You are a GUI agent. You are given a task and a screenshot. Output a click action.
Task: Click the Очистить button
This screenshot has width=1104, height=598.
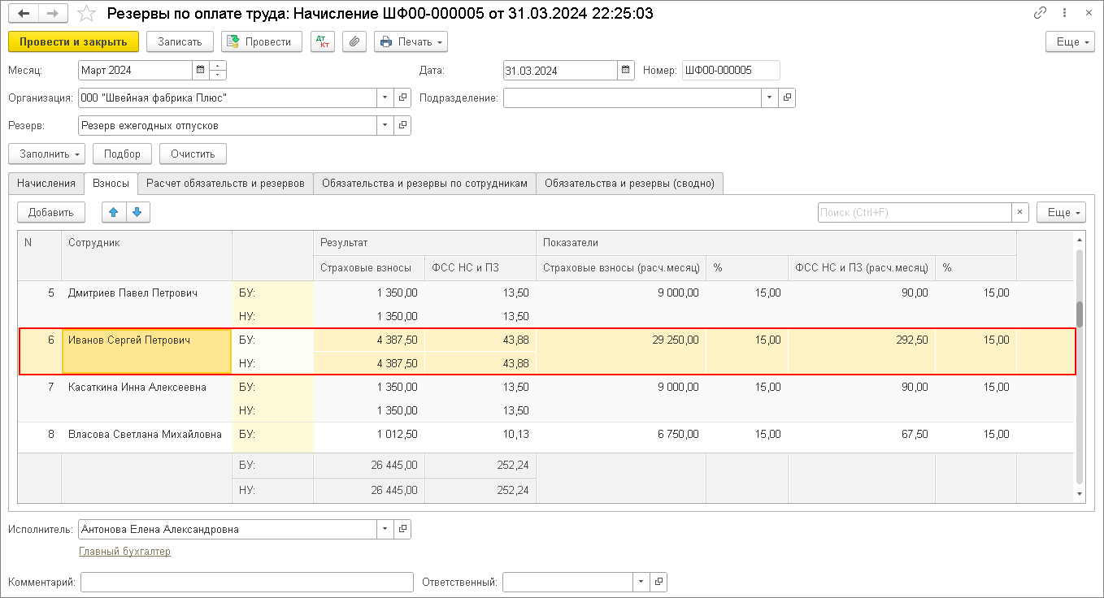pos(193,154)
